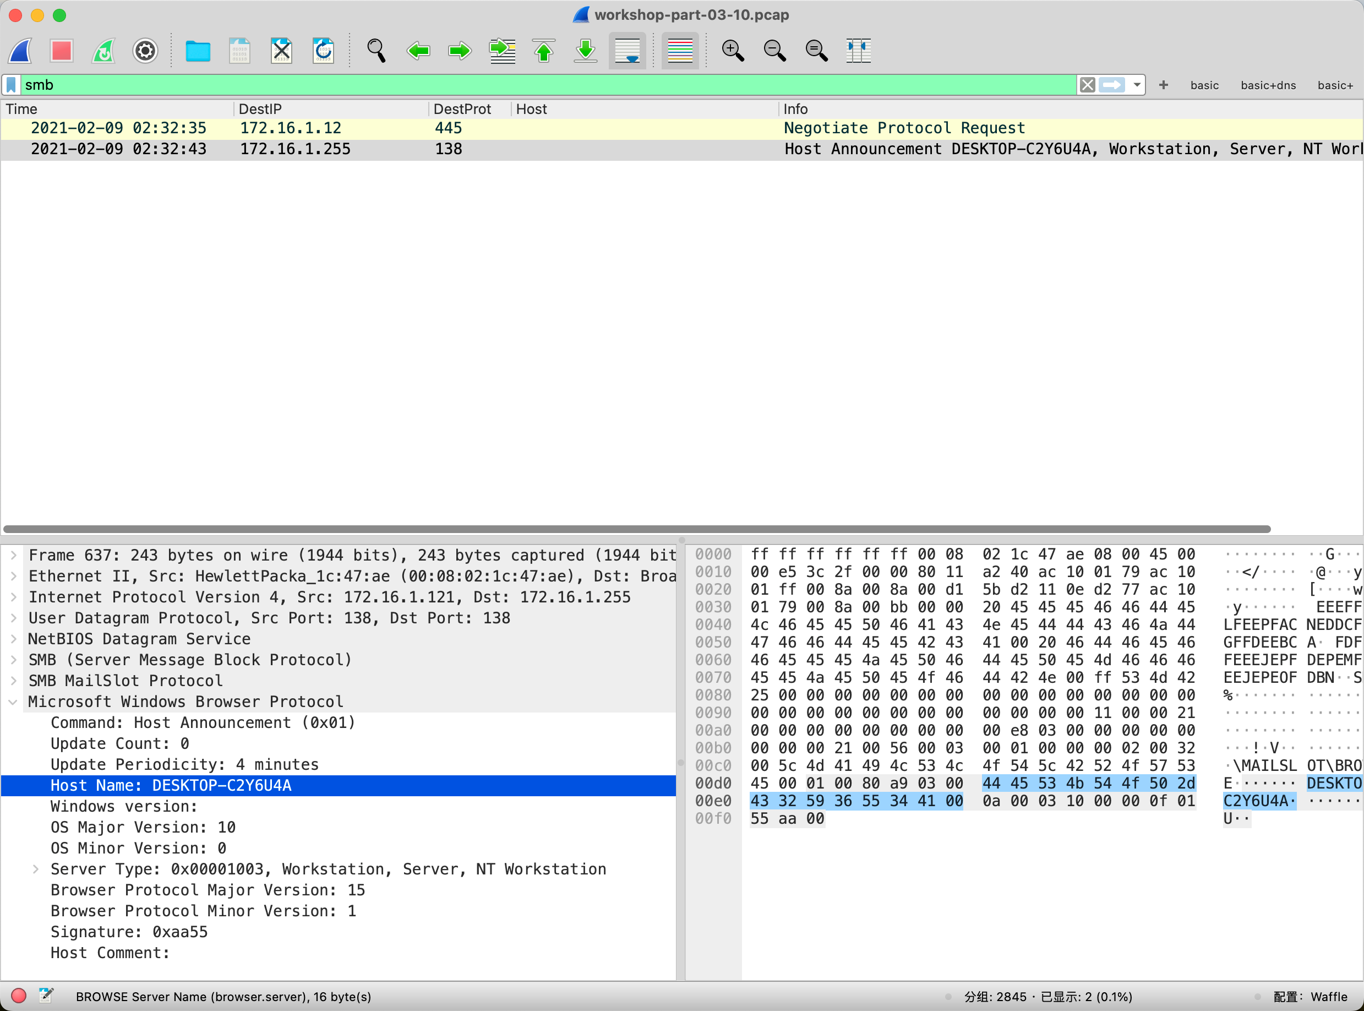Image resolution: width=1364 pixels, height=1011 pixels.
Task: Click the zoom in magnifier icon
Action: coord(732,51)
